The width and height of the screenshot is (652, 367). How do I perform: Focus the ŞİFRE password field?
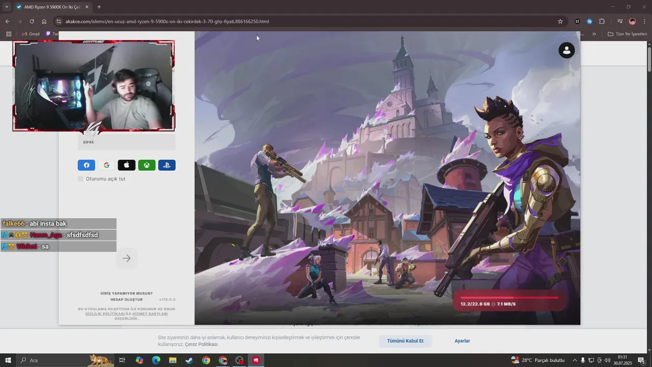pyautogui.click(x=126, y=142)
